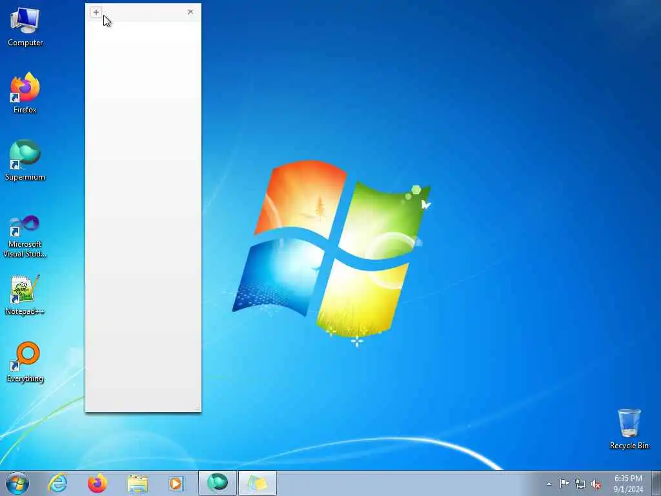
Task: Open Windows Explorer from the taskbar
Action: [137, 483]
